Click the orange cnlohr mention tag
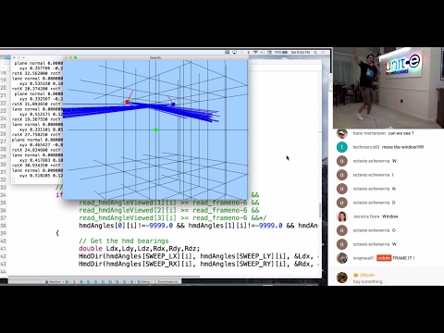444x333 pixels. [384, 258]
